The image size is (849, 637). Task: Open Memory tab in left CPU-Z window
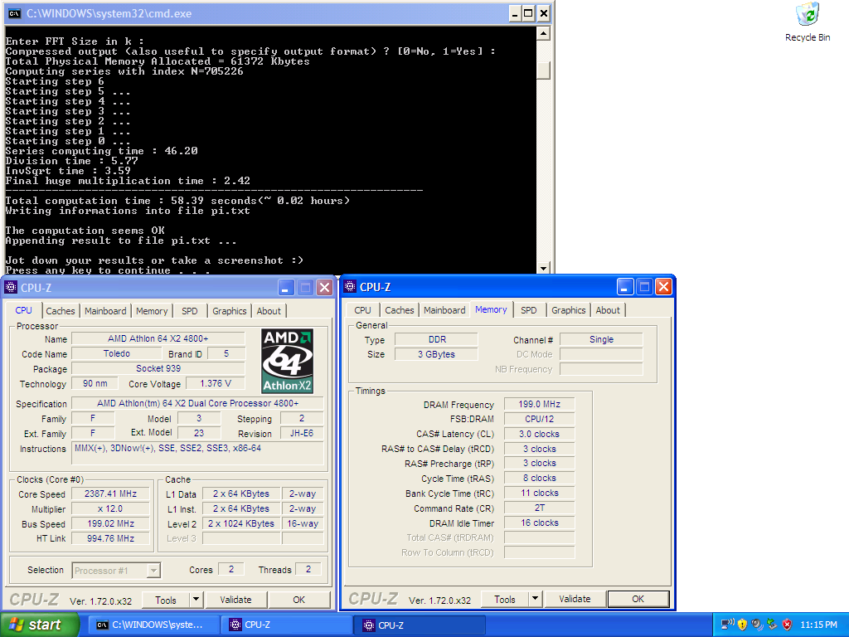pos(152,311)
